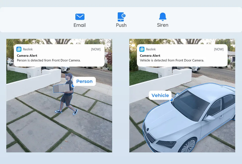This screenshot has height=164, width=242.
Task: Click the Person detection tag
Action: 84,81
